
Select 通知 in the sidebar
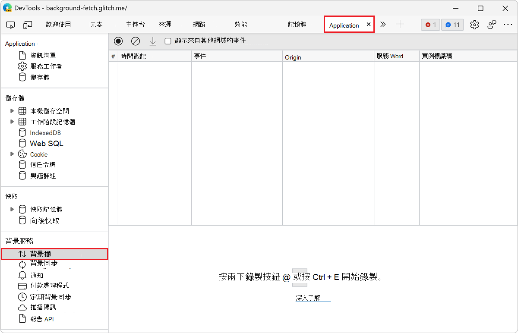pos(37,275)
